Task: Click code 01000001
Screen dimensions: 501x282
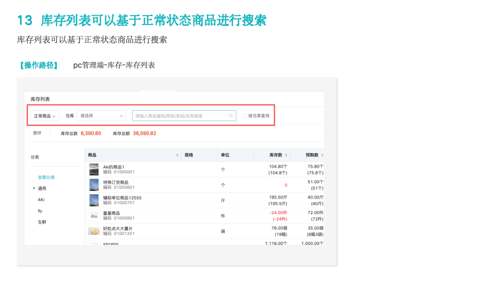Action: 124,172
